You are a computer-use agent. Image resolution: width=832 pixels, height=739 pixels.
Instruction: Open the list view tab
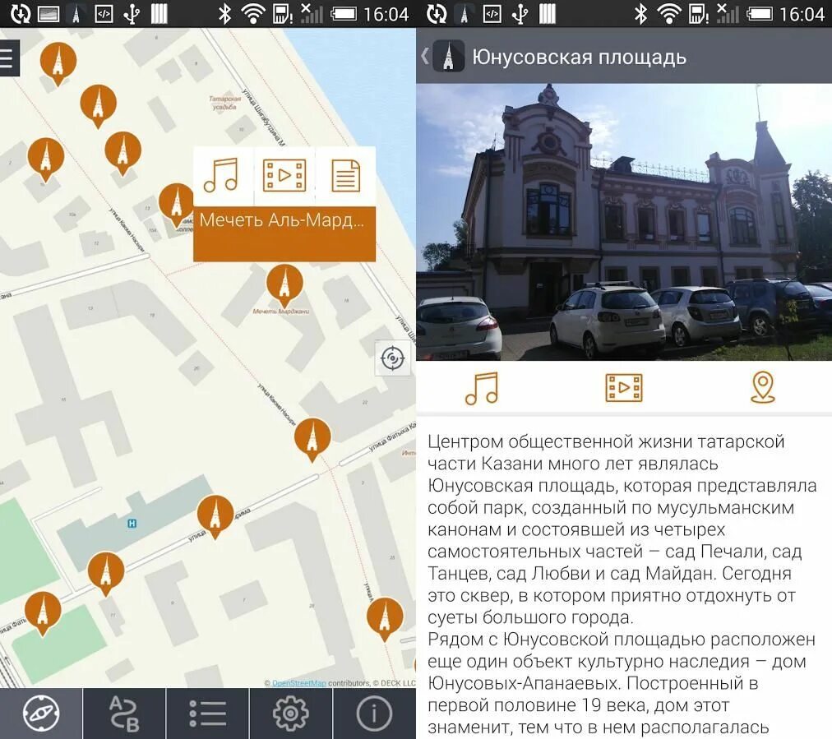click(207, 713)
